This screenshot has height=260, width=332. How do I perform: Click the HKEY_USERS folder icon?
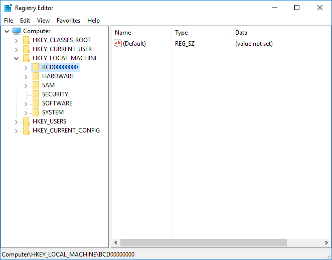coord(26,121)
